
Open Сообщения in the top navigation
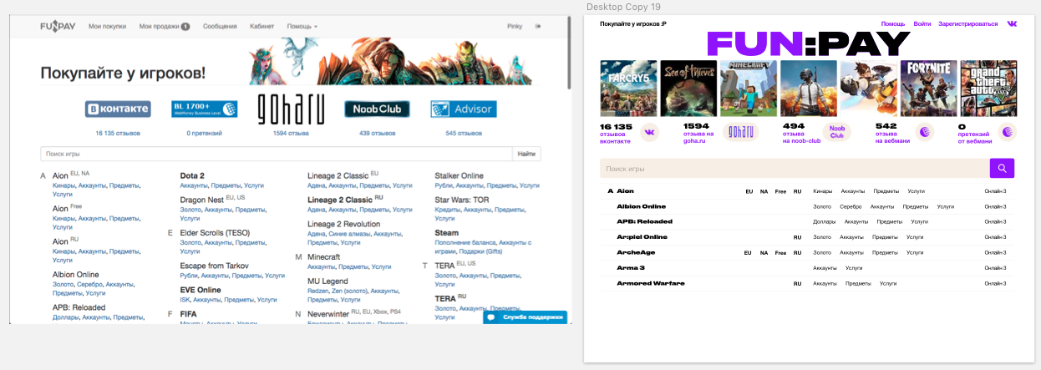(x=220, y=27)
